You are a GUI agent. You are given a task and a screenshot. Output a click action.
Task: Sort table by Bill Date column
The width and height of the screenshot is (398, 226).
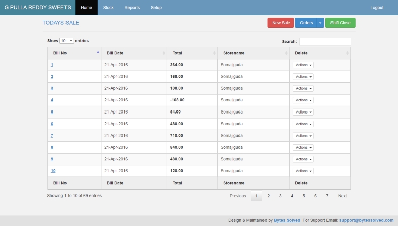[x=134, y=53]
